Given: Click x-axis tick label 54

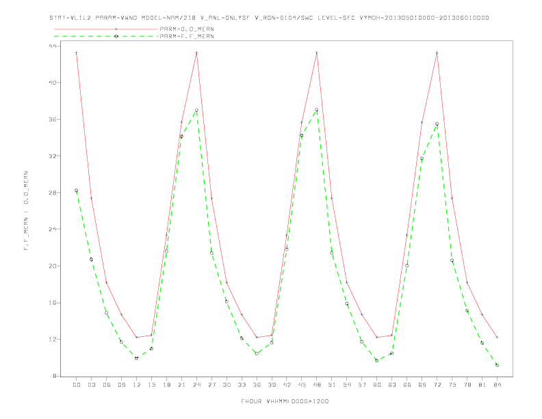Looking at the screenshot, I should [x=347, y=385].
